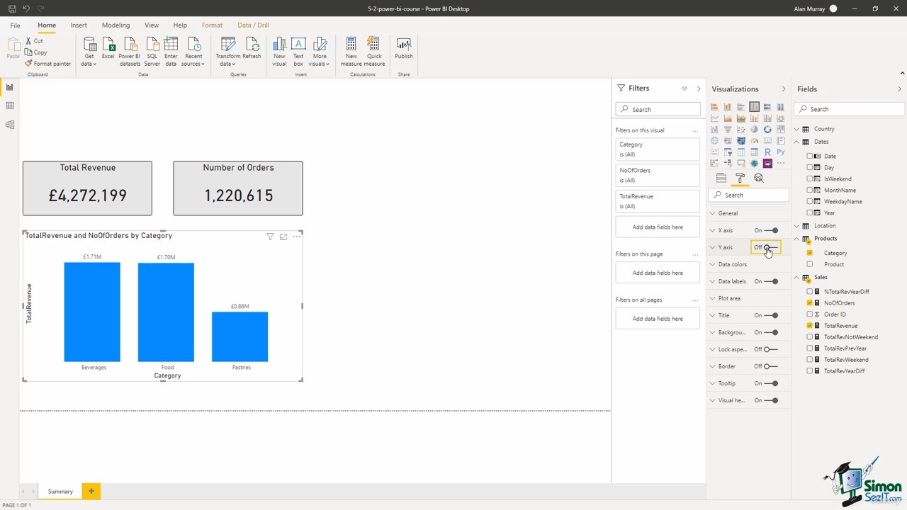
Task: Select the Summary page tab
Action: point(60,492)
